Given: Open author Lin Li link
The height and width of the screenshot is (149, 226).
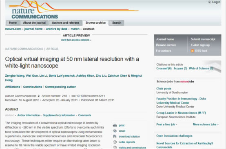Looking at the screenshot, I should pyautogui.click(x=43, y=76).
